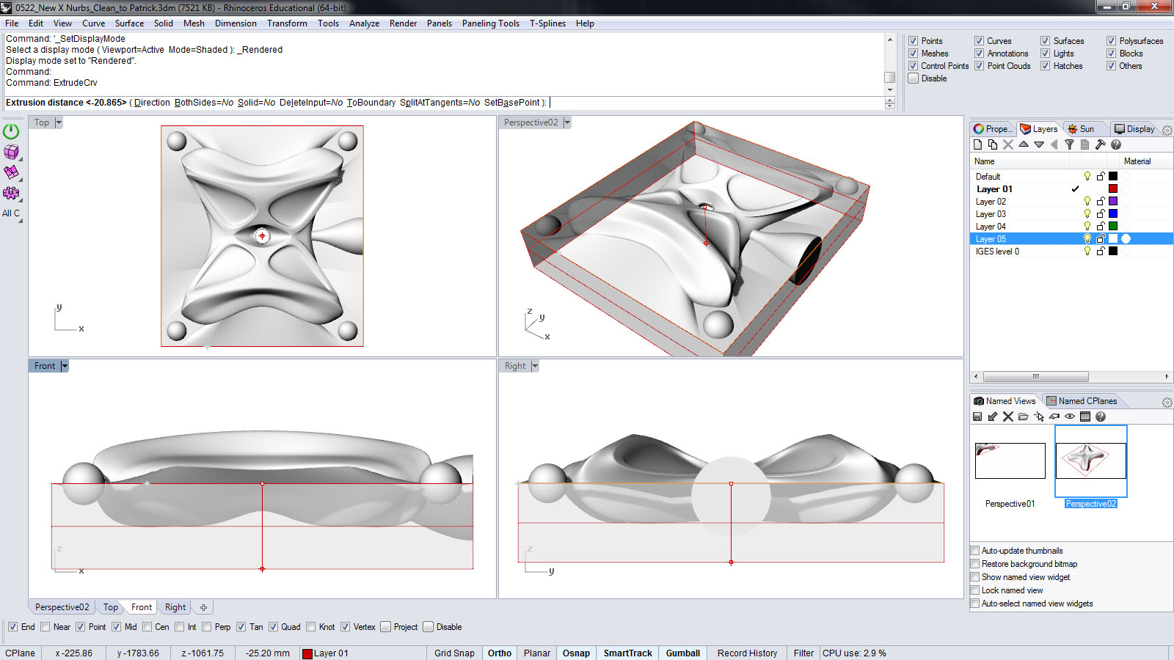The width and height of the screenshot is (1174, 660).
Task: Enable the Cen osnap checkbox
Action: 147,627
